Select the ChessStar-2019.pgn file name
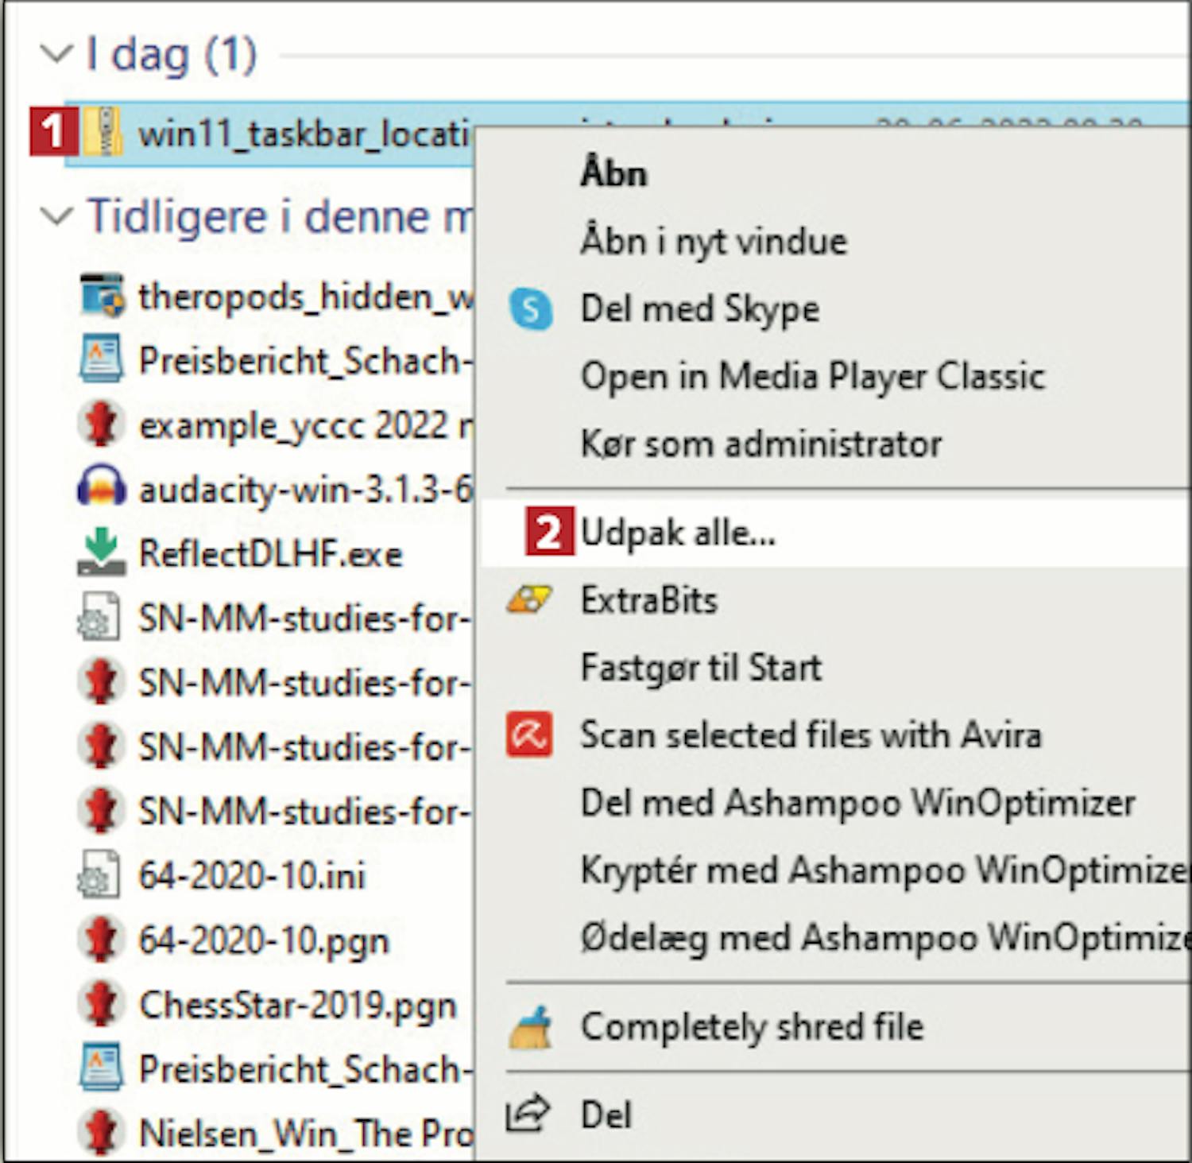1192x1163 pixels. (298, 1006)
